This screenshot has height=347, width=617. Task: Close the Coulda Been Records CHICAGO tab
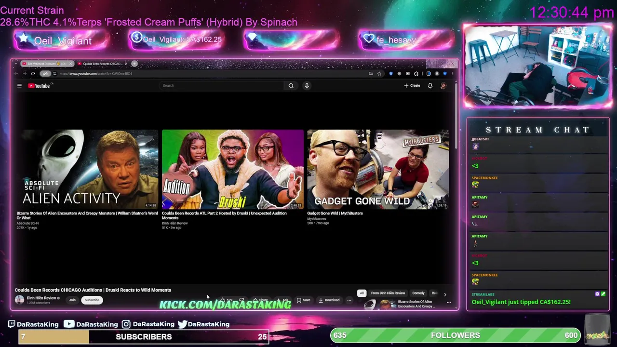click(x=126, y=64)
